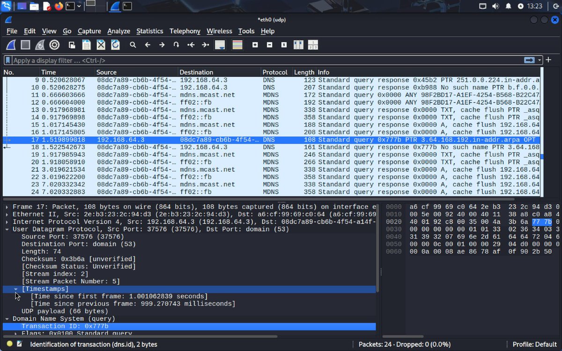
Task: Open the Capture menu
Action: [89, 31]
